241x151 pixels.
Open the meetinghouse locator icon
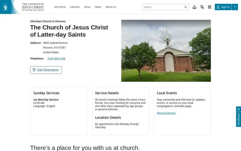[194, 7]
